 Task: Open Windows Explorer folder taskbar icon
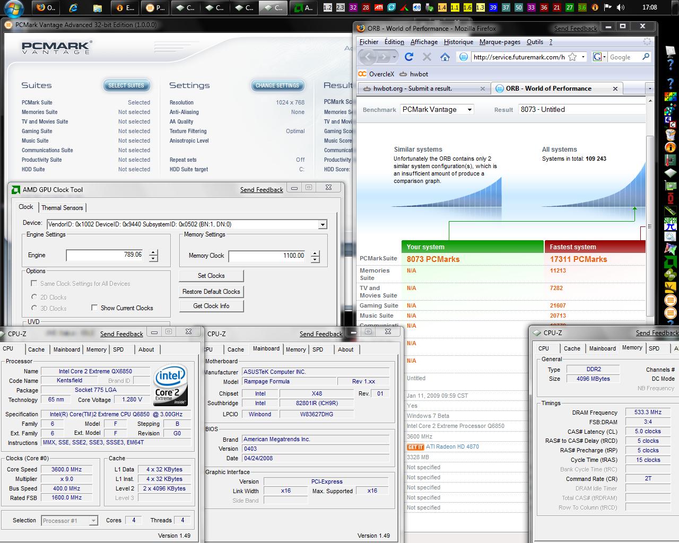[97, 8]
